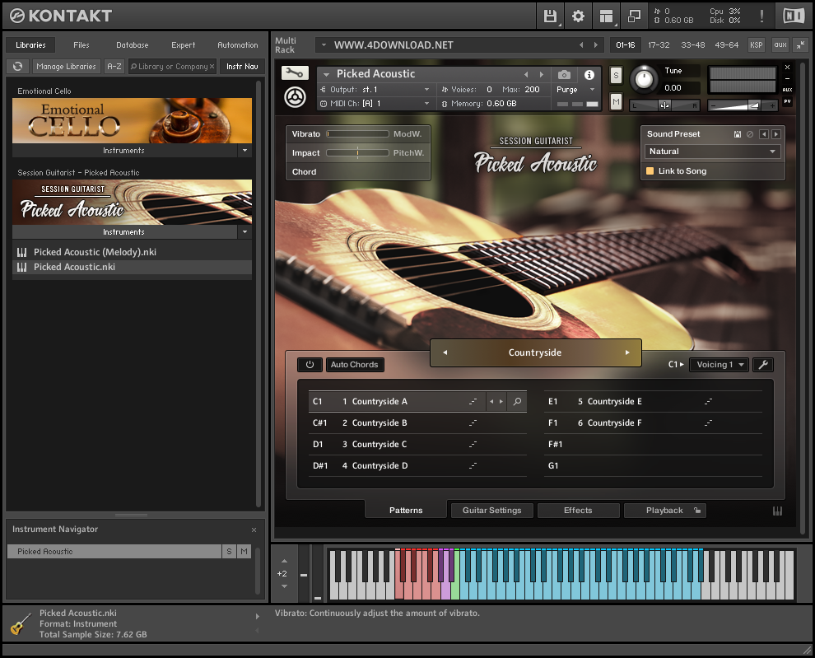
Task: Open Kontakt options gear icon
Action: pos(578,16)
